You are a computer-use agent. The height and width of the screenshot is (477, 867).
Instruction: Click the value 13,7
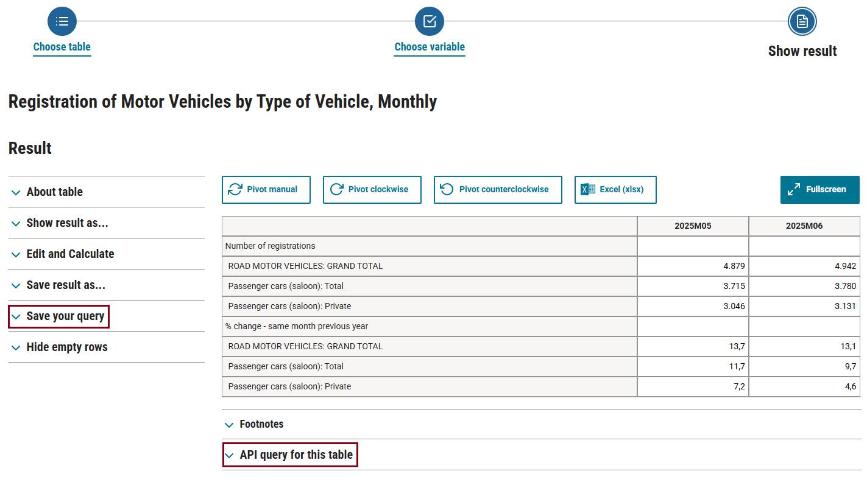point(737,346)
